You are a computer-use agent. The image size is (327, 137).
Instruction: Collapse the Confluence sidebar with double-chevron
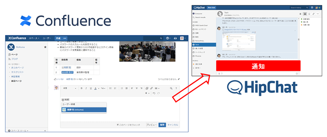[x=45, y=131]
